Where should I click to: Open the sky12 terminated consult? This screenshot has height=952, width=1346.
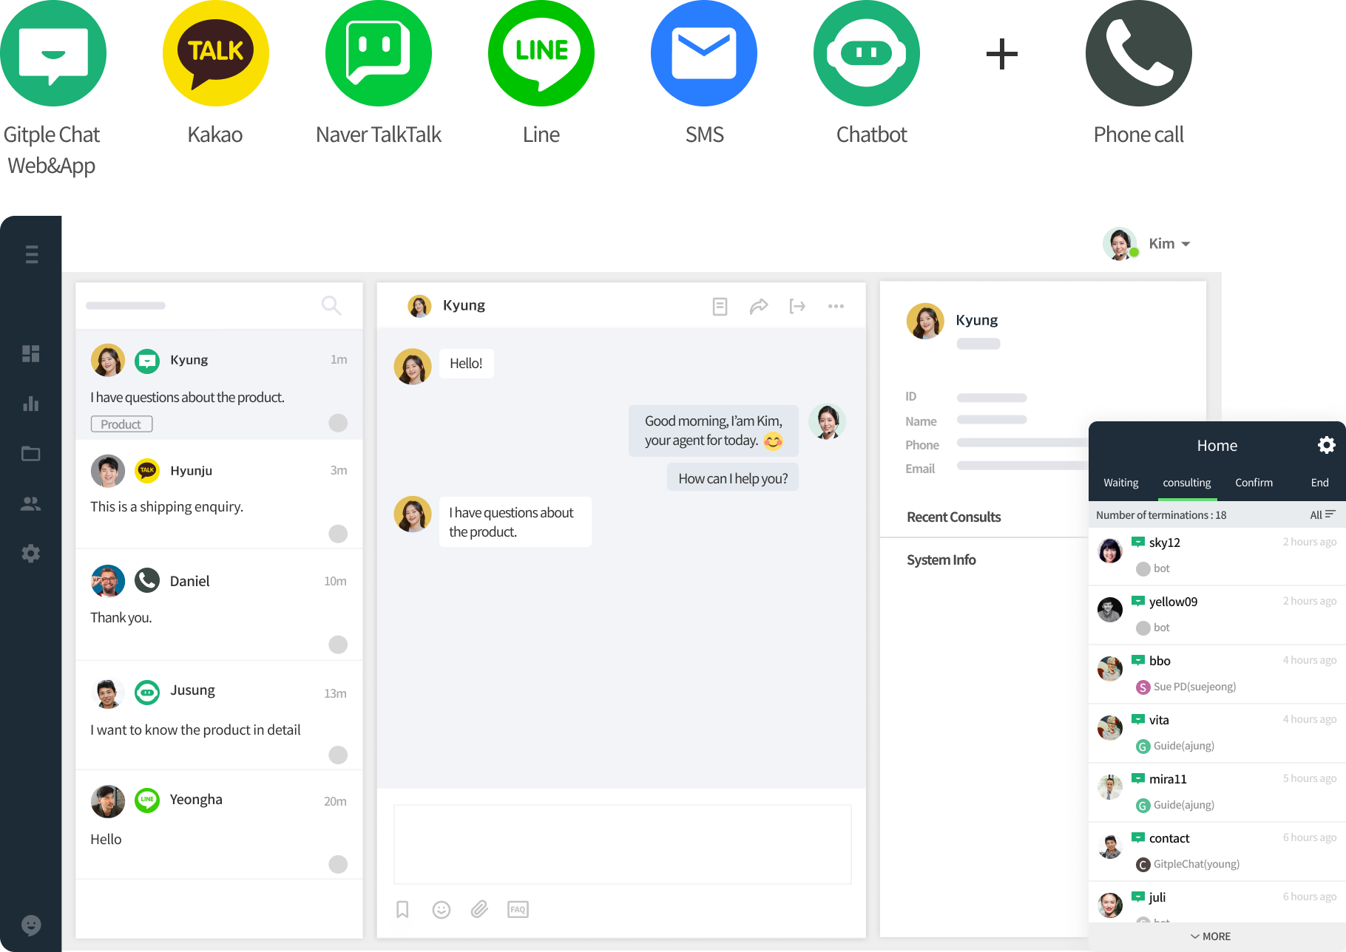pos(1217,556)
